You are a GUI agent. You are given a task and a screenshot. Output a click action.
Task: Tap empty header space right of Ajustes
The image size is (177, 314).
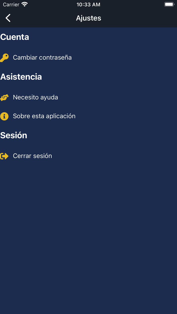142,18
